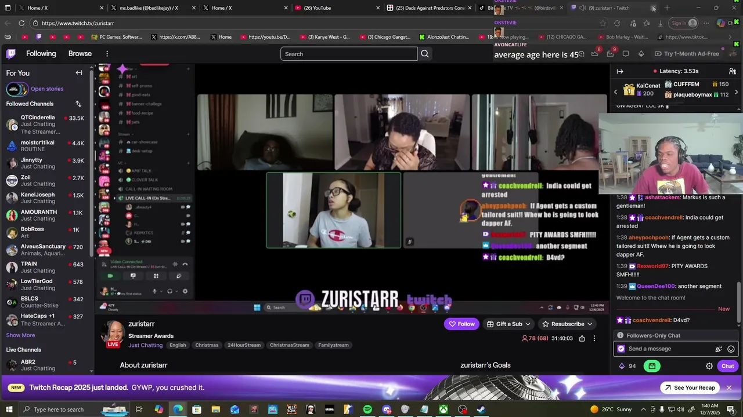The width and height of the screenshot is (743, 417).
Task: Select the 24HourStream tag
Action: (244, 345)
